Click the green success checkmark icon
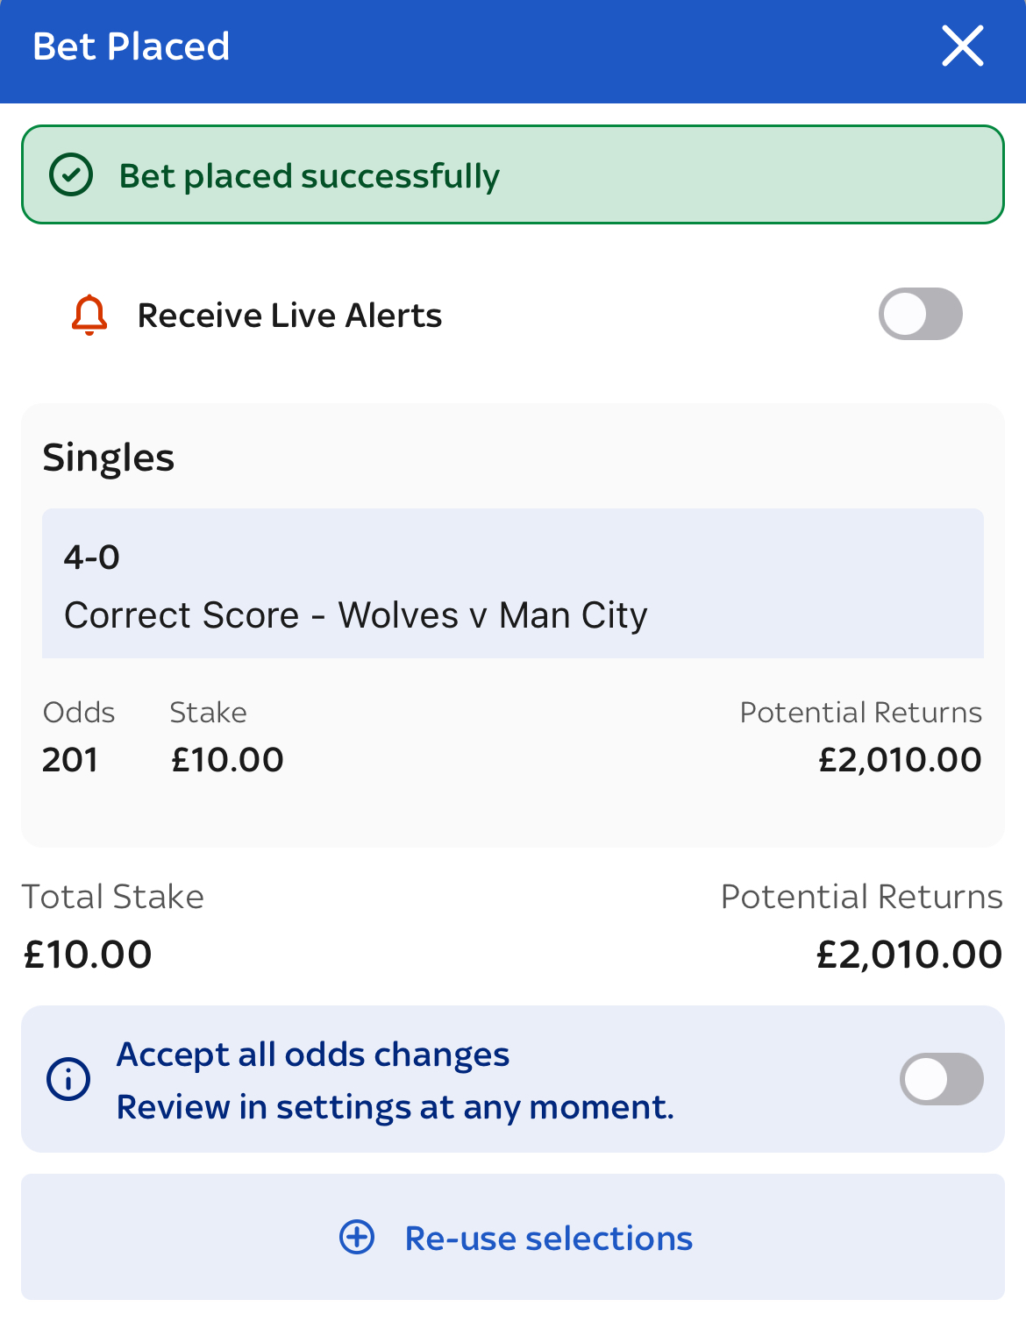Screen dimensions: 1026x1321 71,175
